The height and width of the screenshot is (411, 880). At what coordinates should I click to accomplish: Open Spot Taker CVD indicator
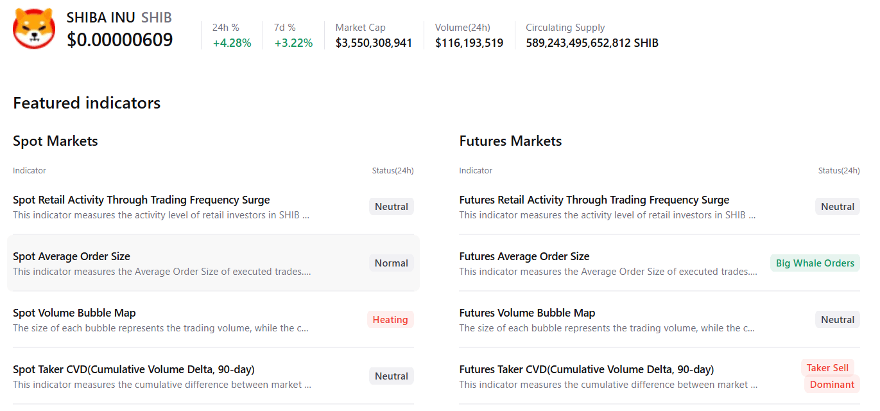[x=134, y=369]
